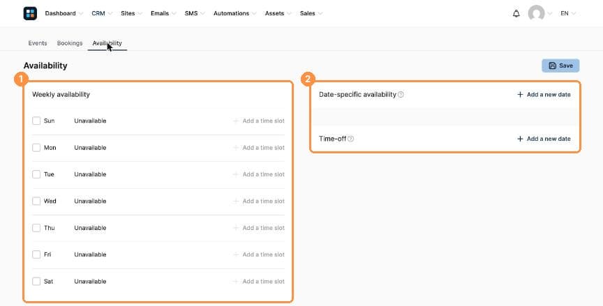This screenshot has width=603, height=306.
Task: Switch to the Events tab
Action: (38, 43)
